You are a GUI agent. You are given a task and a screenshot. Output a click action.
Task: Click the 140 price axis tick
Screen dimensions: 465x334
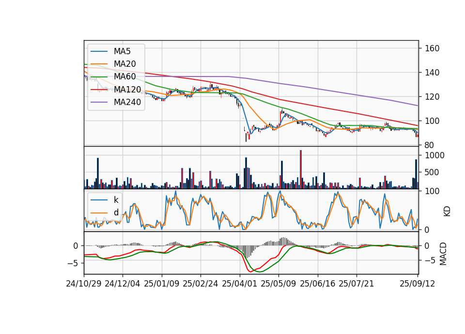432,73
